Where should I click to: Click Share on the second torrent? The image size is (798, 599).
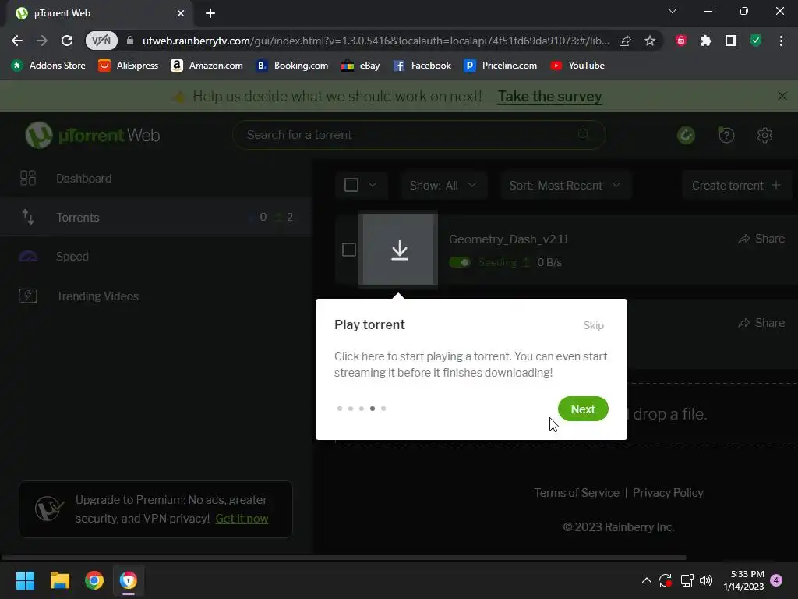click(761, 323)
